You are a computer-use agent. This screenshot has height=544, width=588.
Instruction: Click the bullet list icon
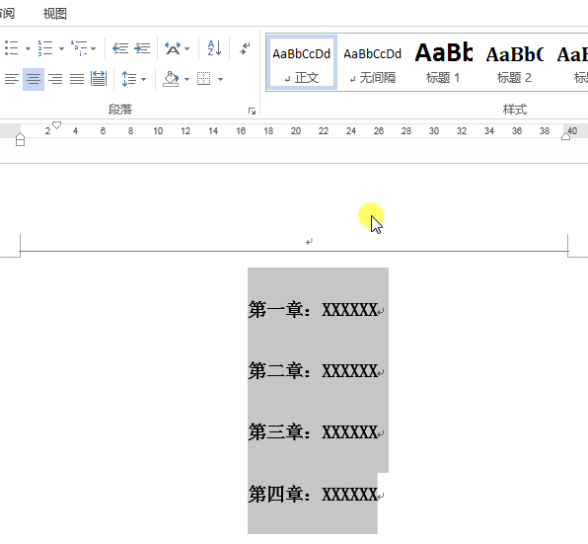coord(11,48)
